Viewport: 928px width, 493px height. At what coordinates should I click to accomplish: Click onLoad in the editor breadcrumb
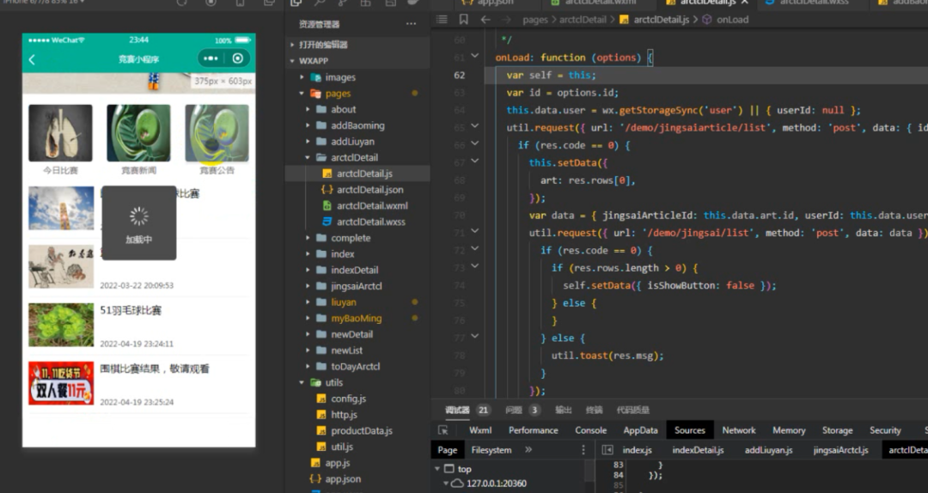(732, 20)
